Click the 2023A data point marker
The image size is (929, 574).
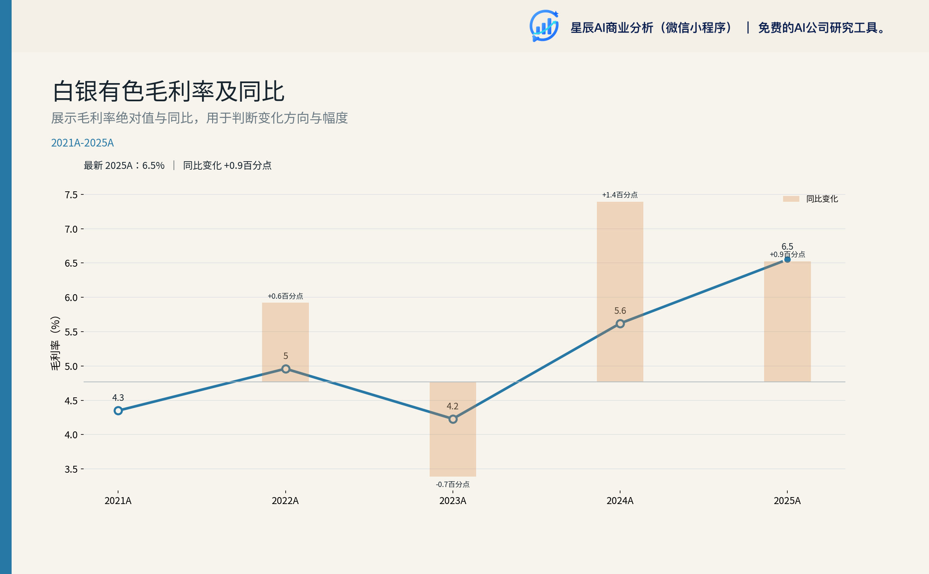pos(453,419)
